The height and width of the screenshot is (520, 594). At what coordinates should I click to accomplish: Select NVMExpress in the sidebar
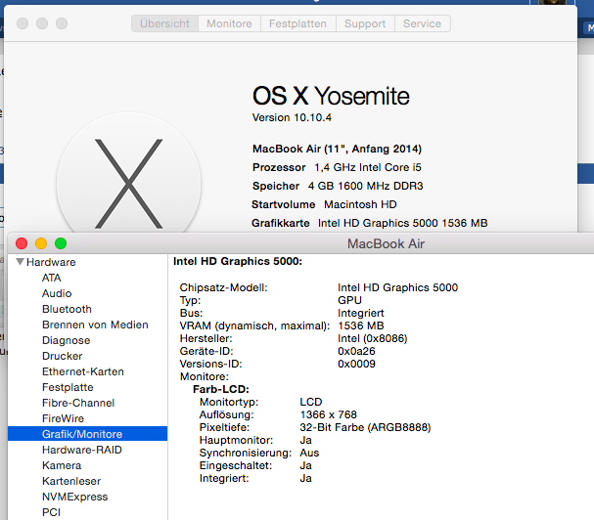(x=74, y=497)
